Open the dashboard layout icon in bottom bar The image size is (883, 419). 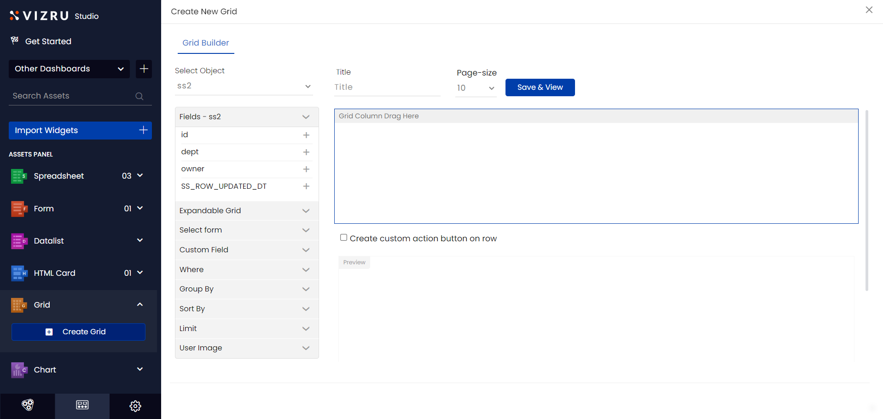[x=82, y=405]
